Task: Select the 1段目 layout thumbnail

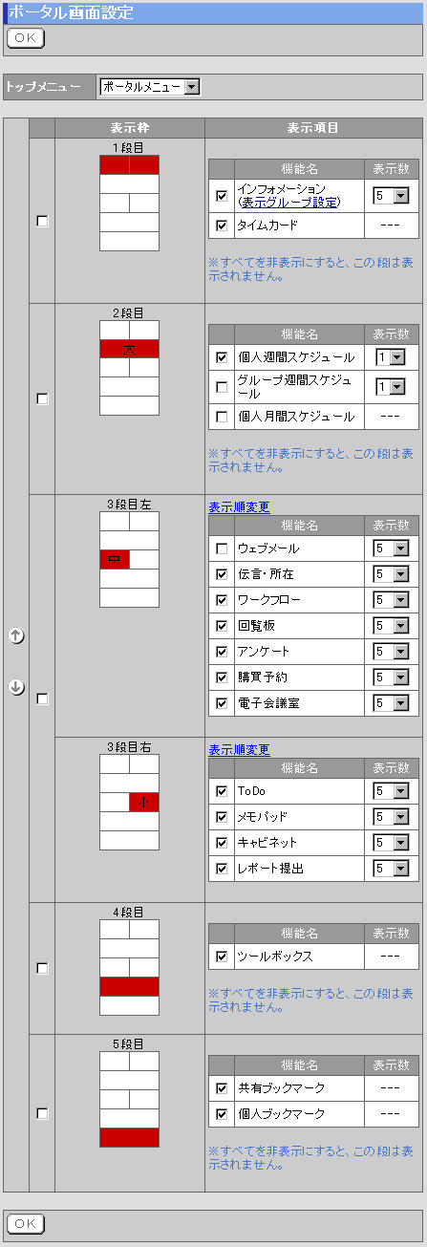Action: [x=129, y=204]
